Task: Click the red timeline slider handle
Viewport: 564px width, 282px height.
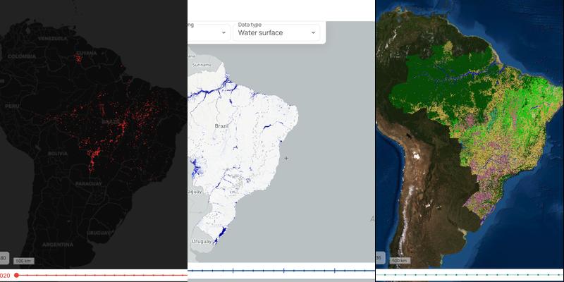Action: [x=16, y=275]
